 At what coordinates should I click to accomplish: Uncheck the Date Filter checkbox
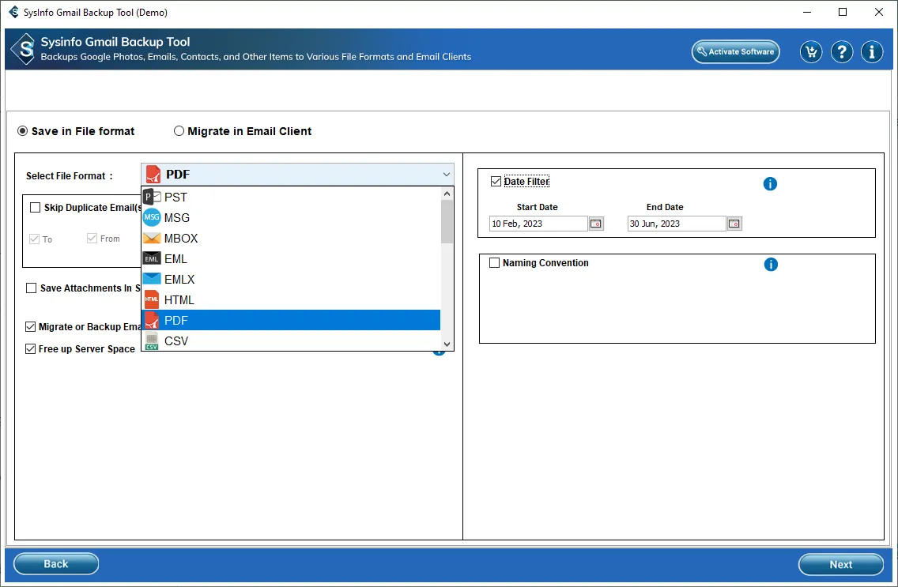click(496, 182)
